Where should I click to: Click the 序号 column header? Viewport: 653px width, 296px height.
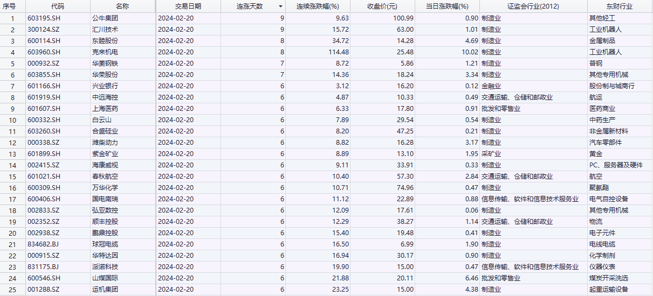(x=12, y=6)
